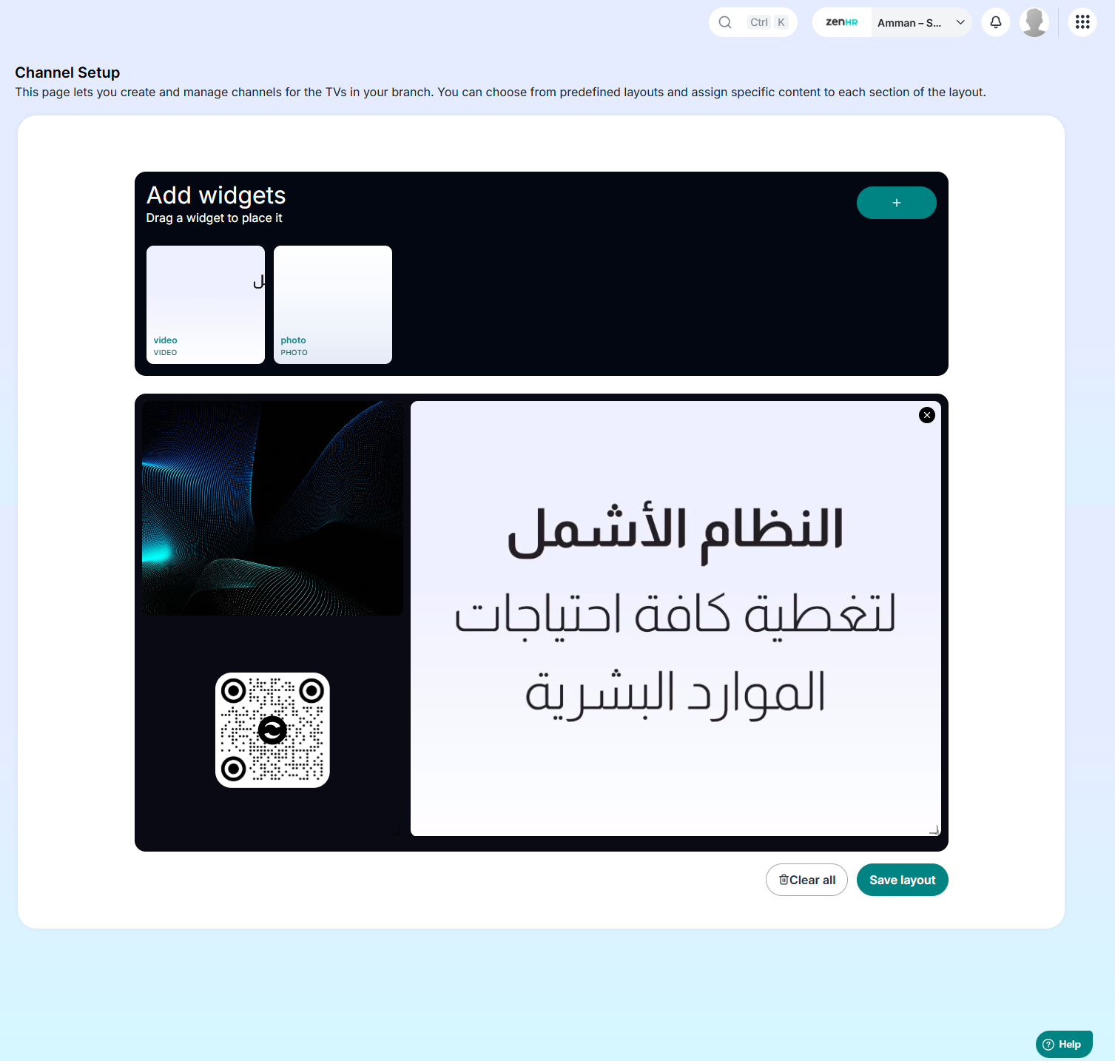
Task: Click the ZenHR logo
Action: point(842,22)
